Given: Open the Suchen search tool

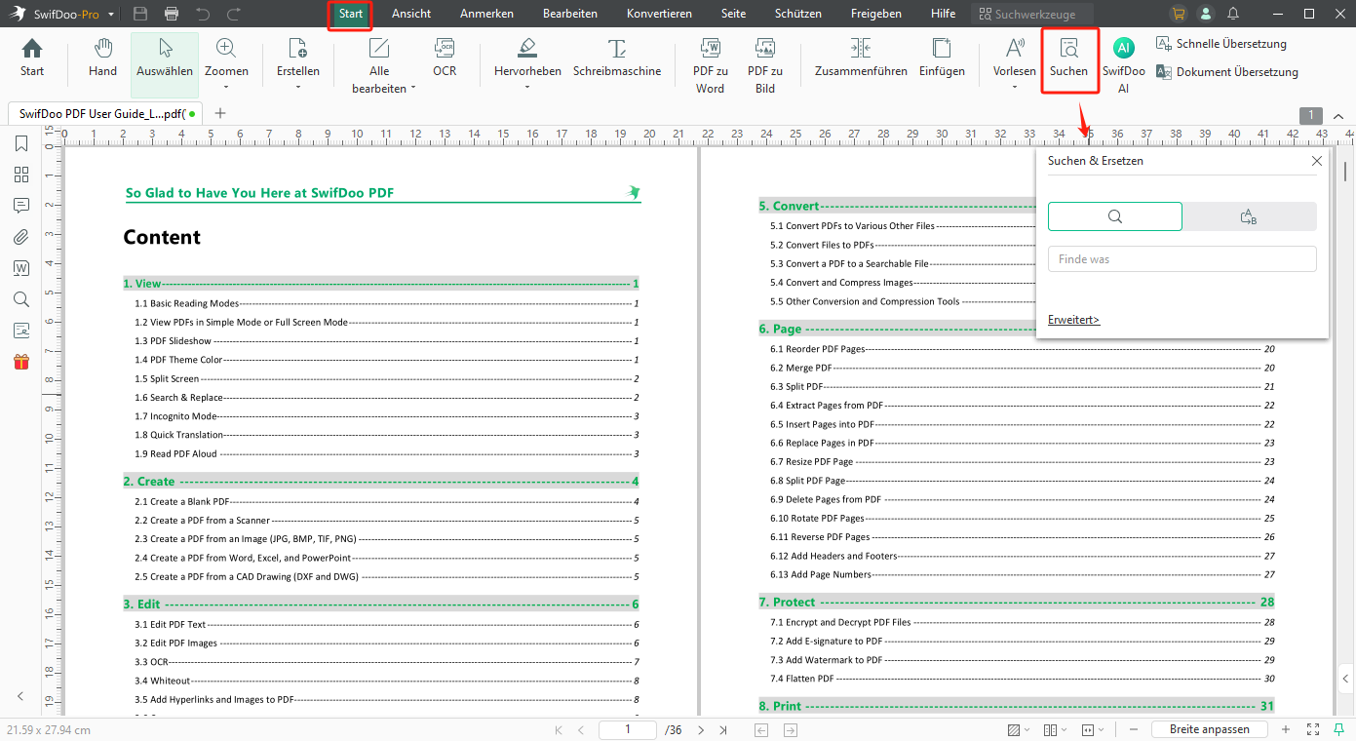Looking at the screenshot, I should (x=1069, y=58).
